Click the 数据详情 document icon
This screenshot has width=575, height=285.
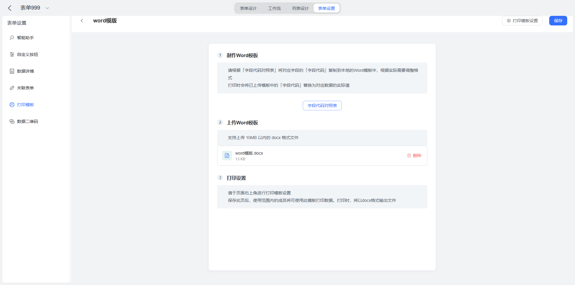[x=12, y=71]
